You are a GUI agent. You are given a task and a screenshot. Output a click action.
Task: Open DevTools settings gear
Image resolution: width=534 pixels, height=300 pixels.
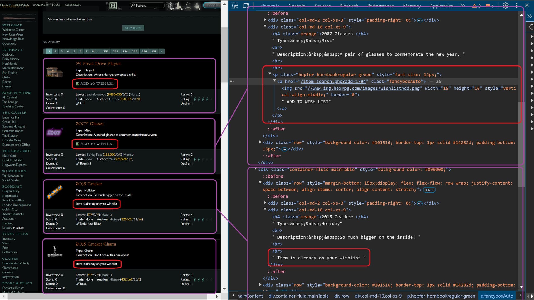505,6
